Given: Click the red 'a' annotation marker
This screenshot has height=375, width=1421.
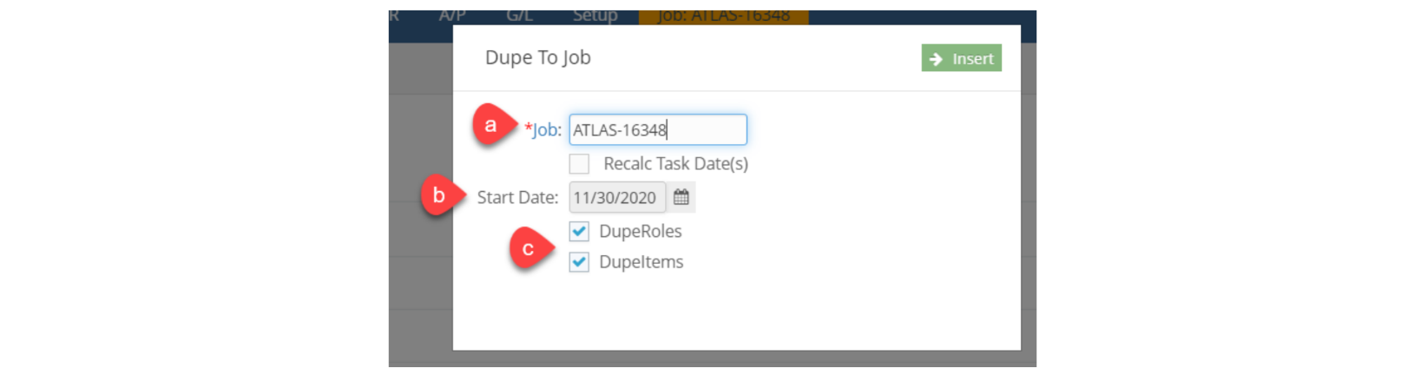Looking at the screenshot, I should click(491, 125).
